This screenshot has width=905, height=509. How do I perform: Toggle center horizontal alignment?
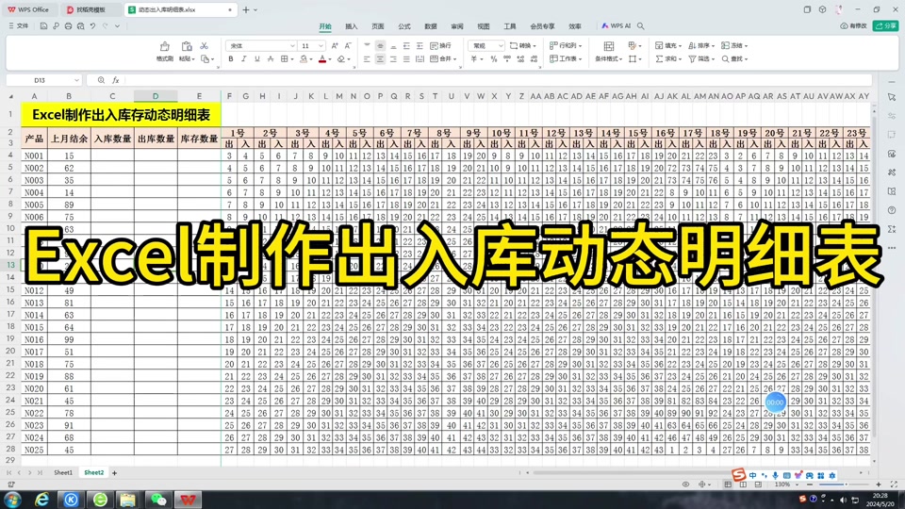pos(380,58)
